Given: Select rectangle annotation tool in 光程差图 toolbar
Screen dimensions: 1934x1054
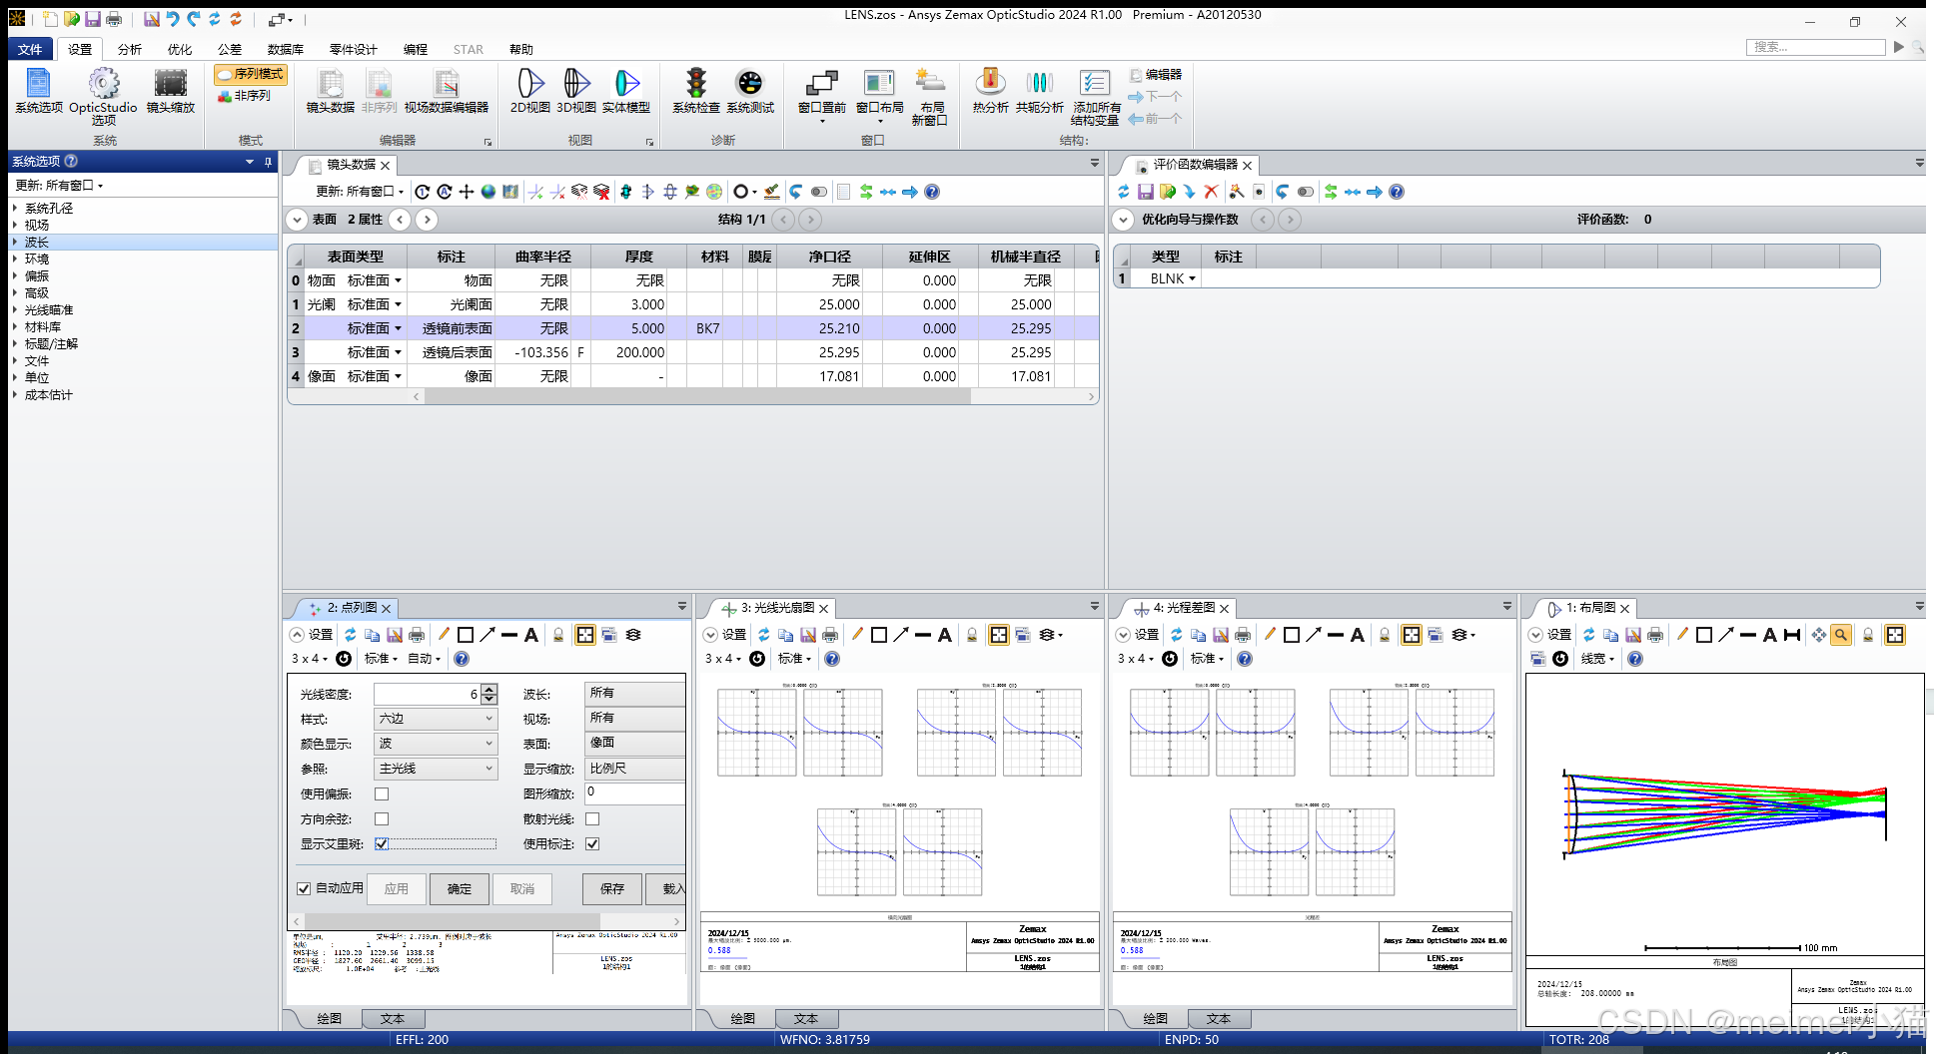Looking at the screenshot, I should pos(1292,635).
